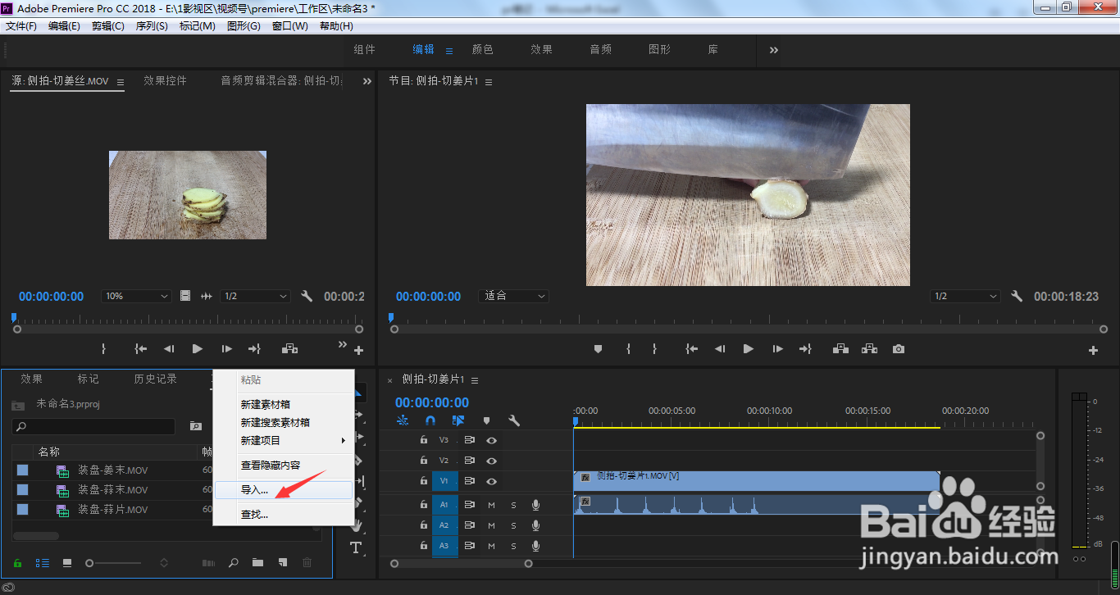Show more workspaces with the double-arrow button
Image resolution: width=1120 pixels, height=595 pixels.
[x=774, y=50]
